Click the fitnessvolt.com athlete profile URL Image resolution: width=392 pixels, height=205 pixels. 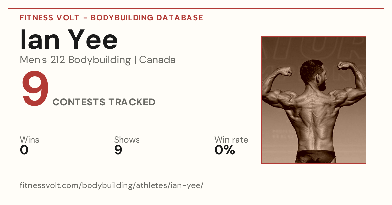(111, 185)
